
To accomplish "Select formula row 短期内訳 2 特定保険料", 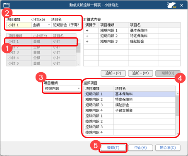I will point(132,36).
